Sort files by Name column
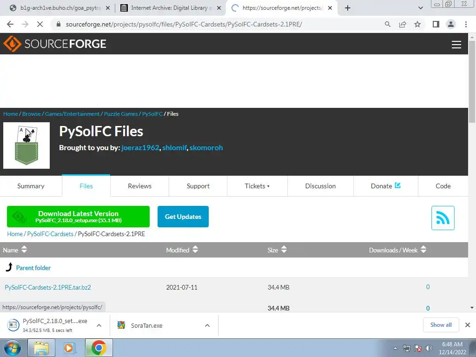Viewport: 476px width, 357px height. 15,250
